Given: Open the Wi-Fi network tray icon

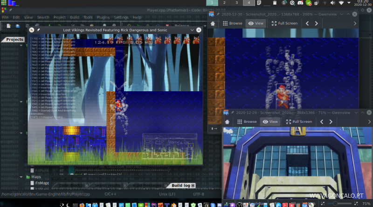Looking at the screenshot, I should pos(341,3).
